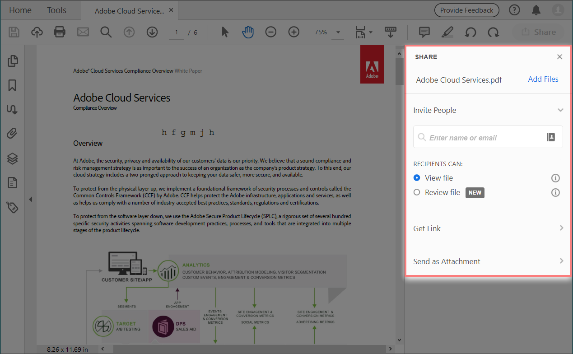Click horizontal scrollbar left arrow
This screenshot has height=354, width=573.
(102, 348)
